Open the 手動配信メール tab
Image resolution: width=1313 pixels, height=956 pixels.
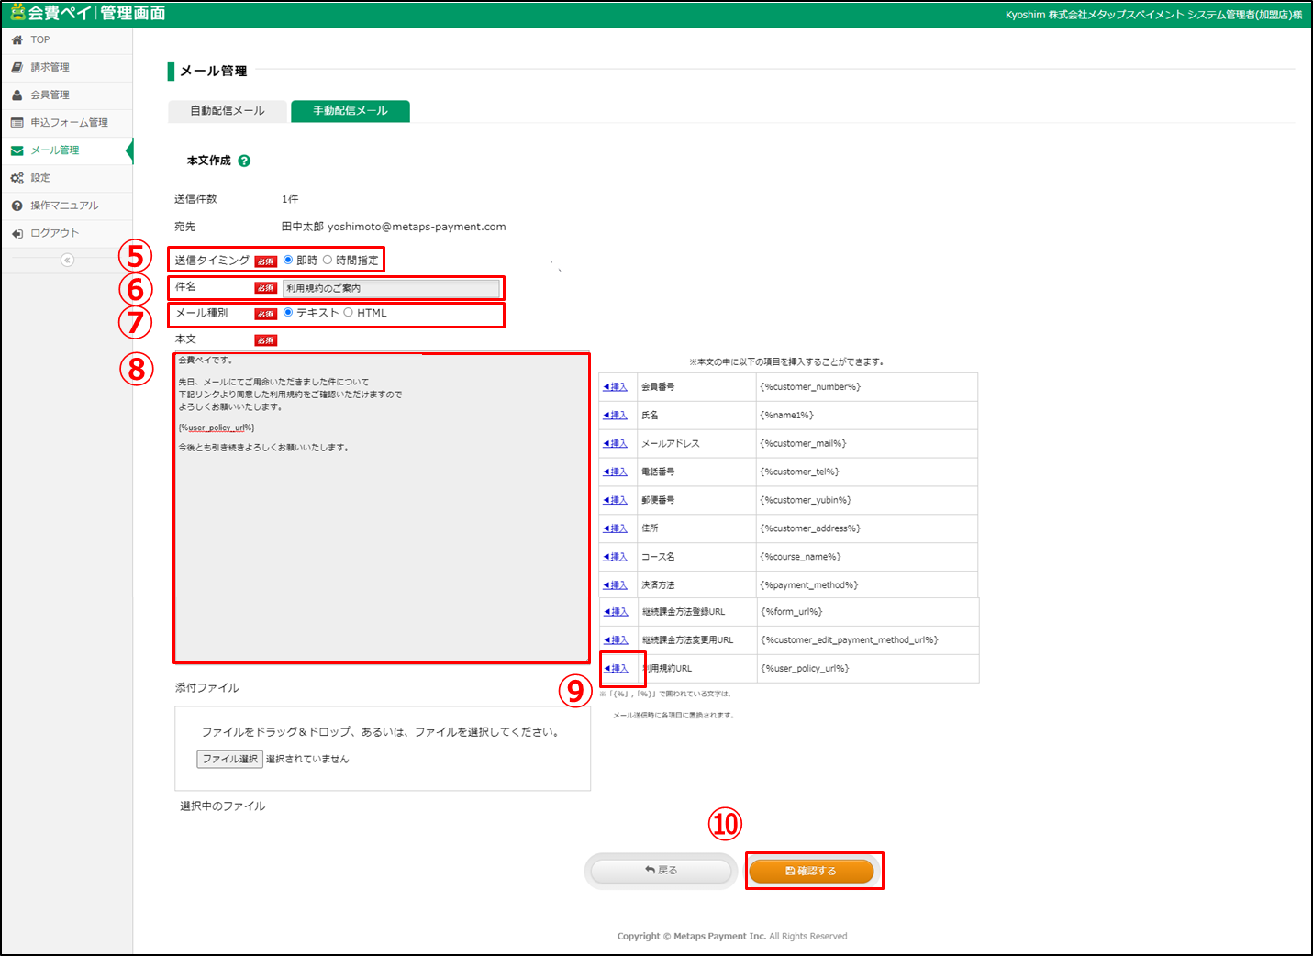pos(351,111)
